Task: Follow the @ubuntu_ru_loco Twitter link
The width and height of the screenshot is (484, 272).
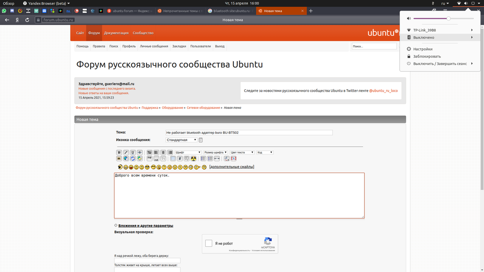Action: click(383, 90)
